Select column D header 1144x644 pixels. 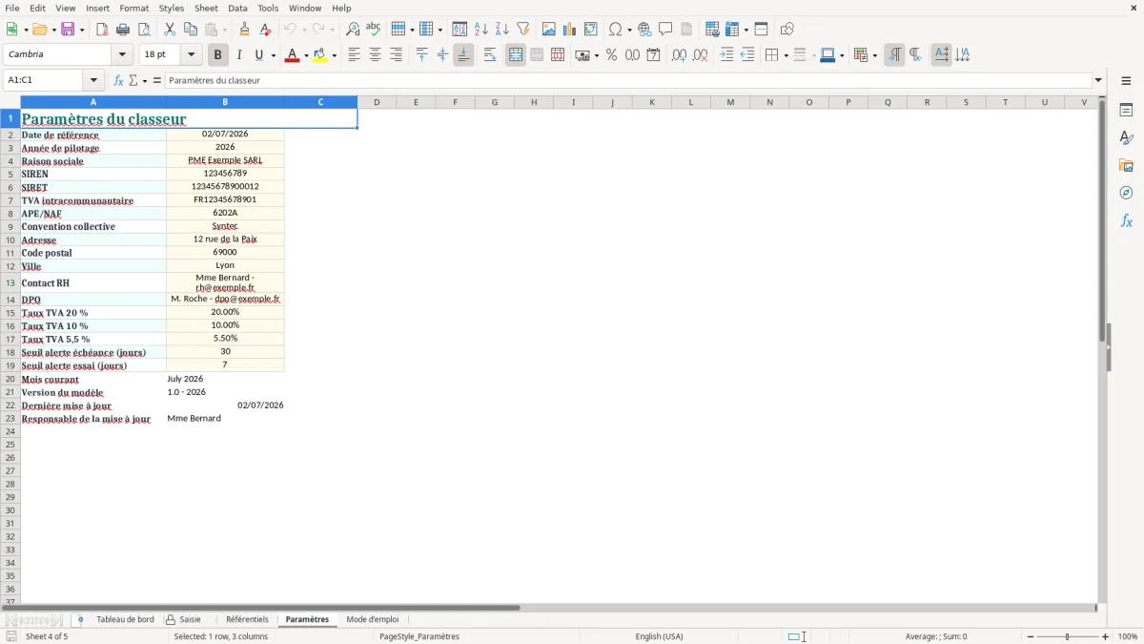click(377, 102)
